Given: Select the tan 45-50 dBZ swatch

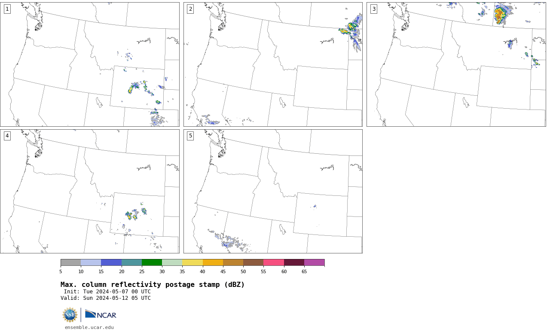Looking at the screenshot, I should pos(233,262).
